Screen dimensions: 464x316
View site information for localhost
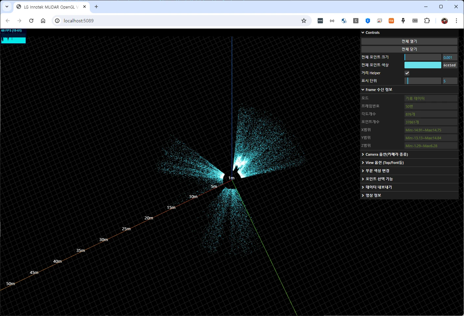click(x=57, y=21)
